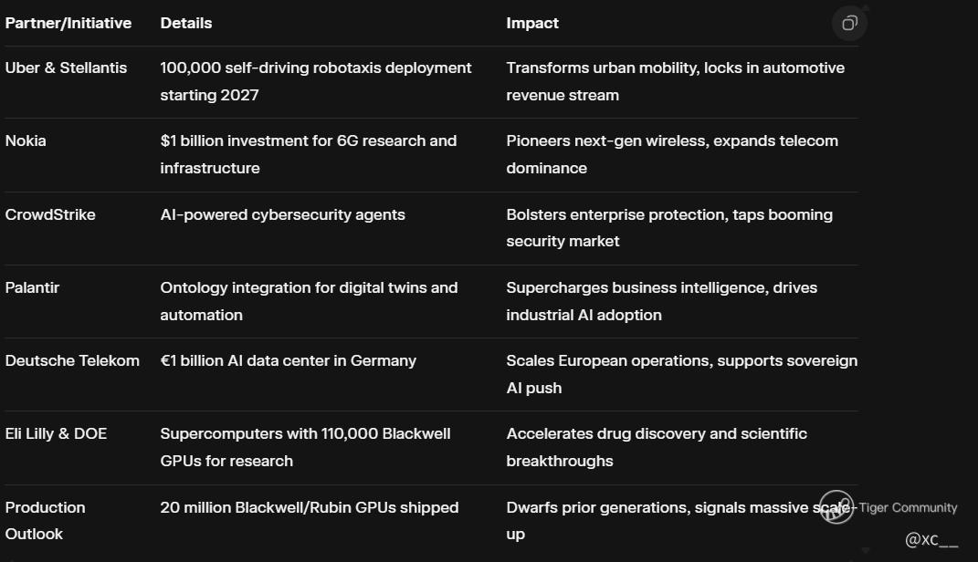Click the AI-powered cybersecurity agents text
The width and height of the screenshot is (978, 562).
pyautogui.click(x=282, y=215)
